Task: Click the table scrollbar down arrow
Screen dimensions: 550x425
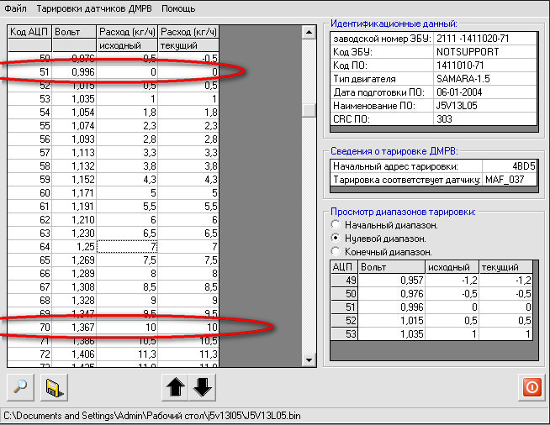Action: pyautogui.click(x=309, y=359)
